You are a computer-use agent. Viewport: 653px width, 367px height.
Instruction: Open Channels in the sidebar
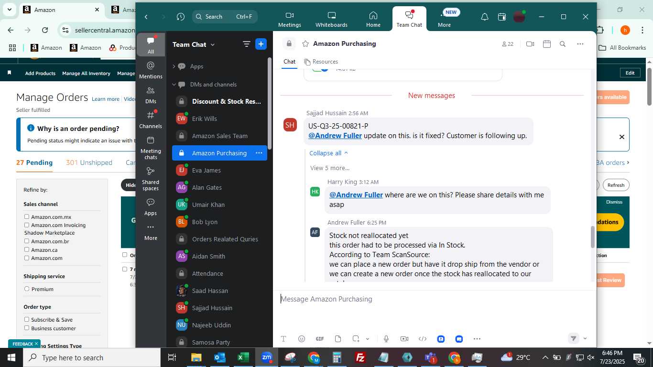coord(151,119)
